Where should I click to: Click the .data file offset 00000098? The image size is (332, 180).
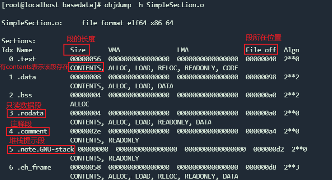click(x=261, y=77)
